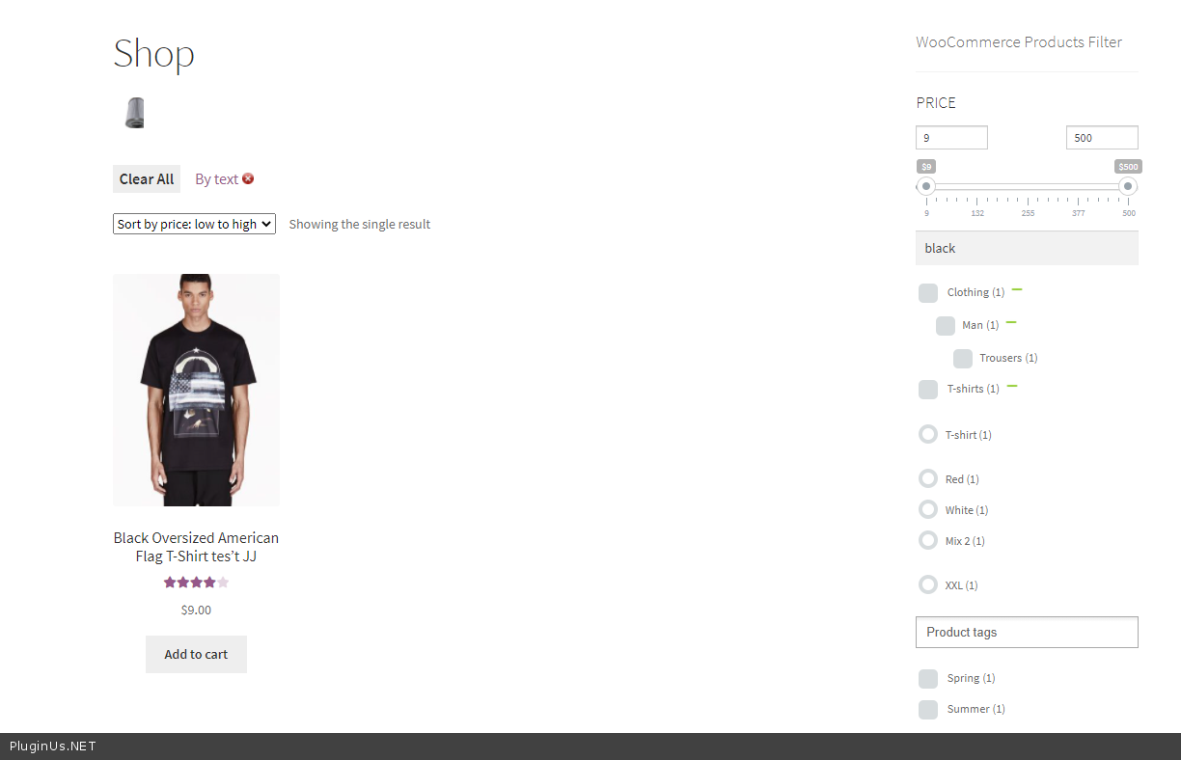Open the Sort by price dropdown
This screenshot has height=760, width=1181.
coord(194,224)
